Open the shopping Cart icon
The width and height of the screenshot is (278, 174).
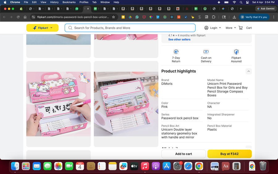(241, 28)
